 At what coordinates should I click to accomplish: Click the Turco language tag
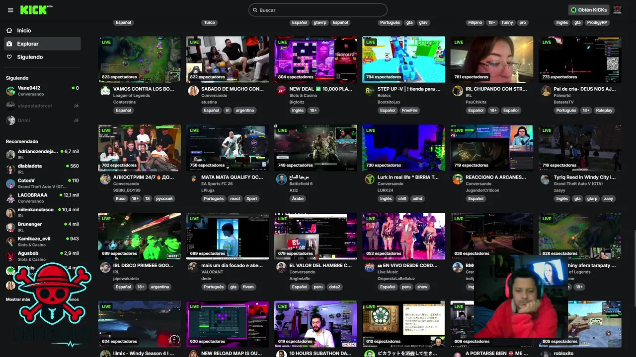(x=210, y=22)
